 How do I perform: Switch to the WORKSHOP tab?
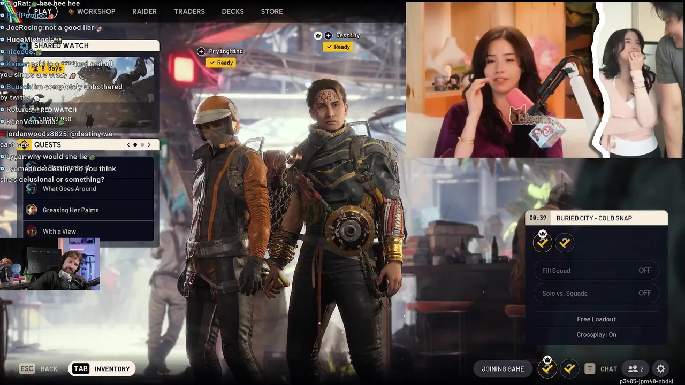pos(96,11)
